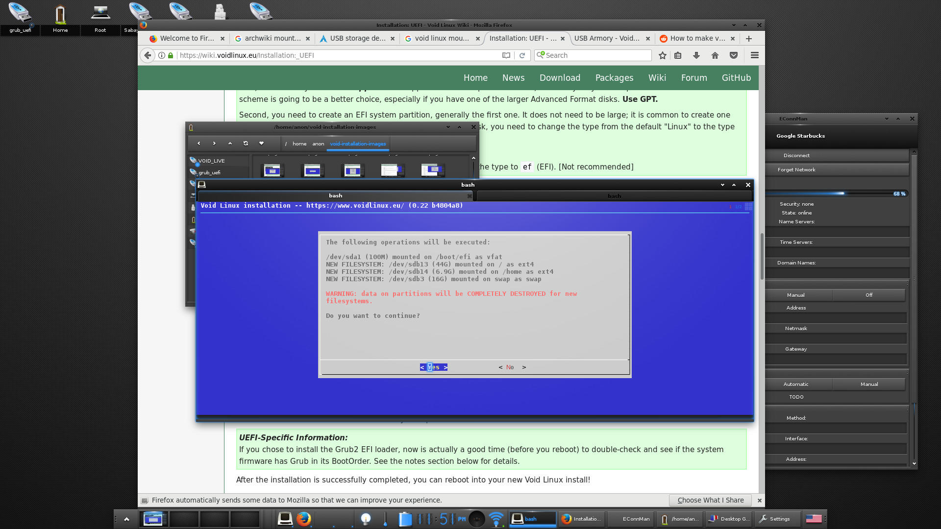Toggle Reader View in the URL bar

pos(506,55)
